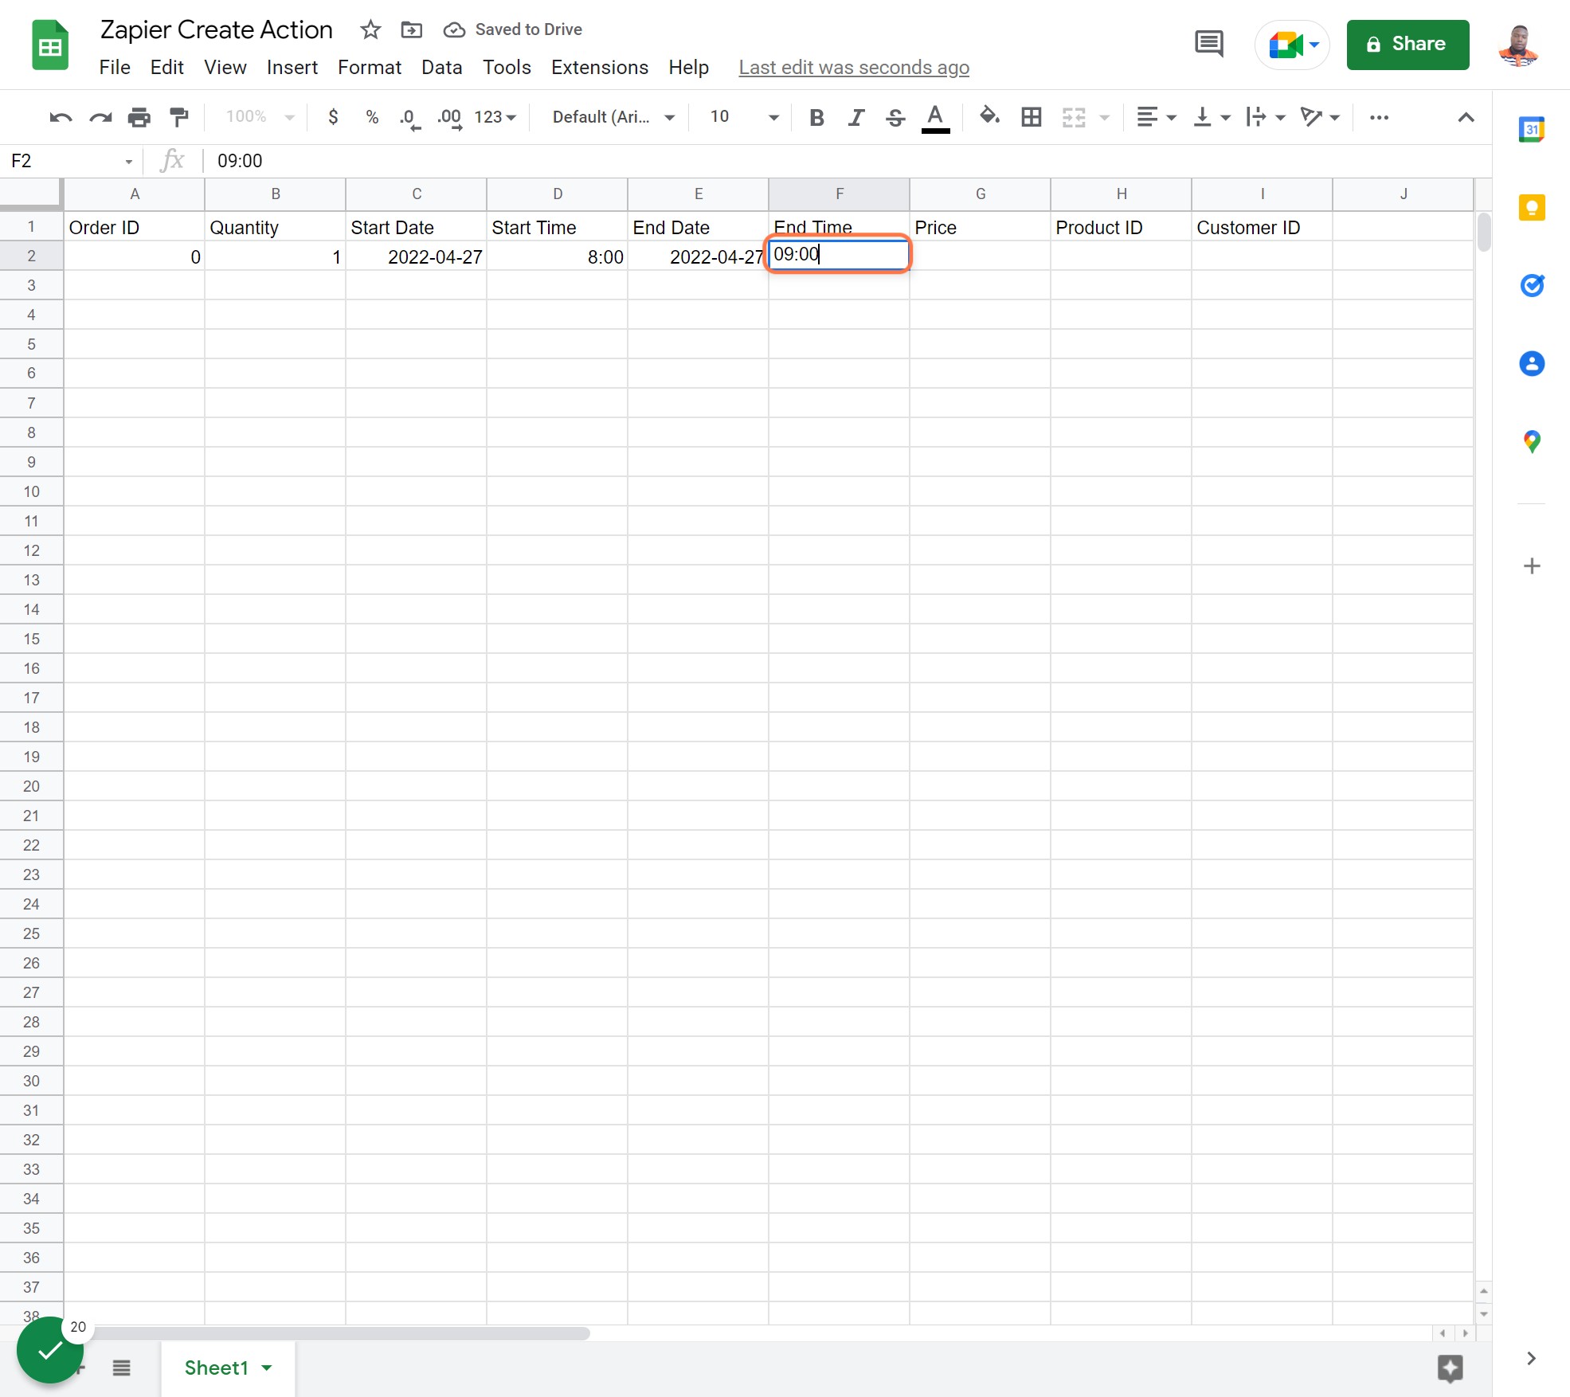Star the Zapier Create Action document

tap(370, 30)
